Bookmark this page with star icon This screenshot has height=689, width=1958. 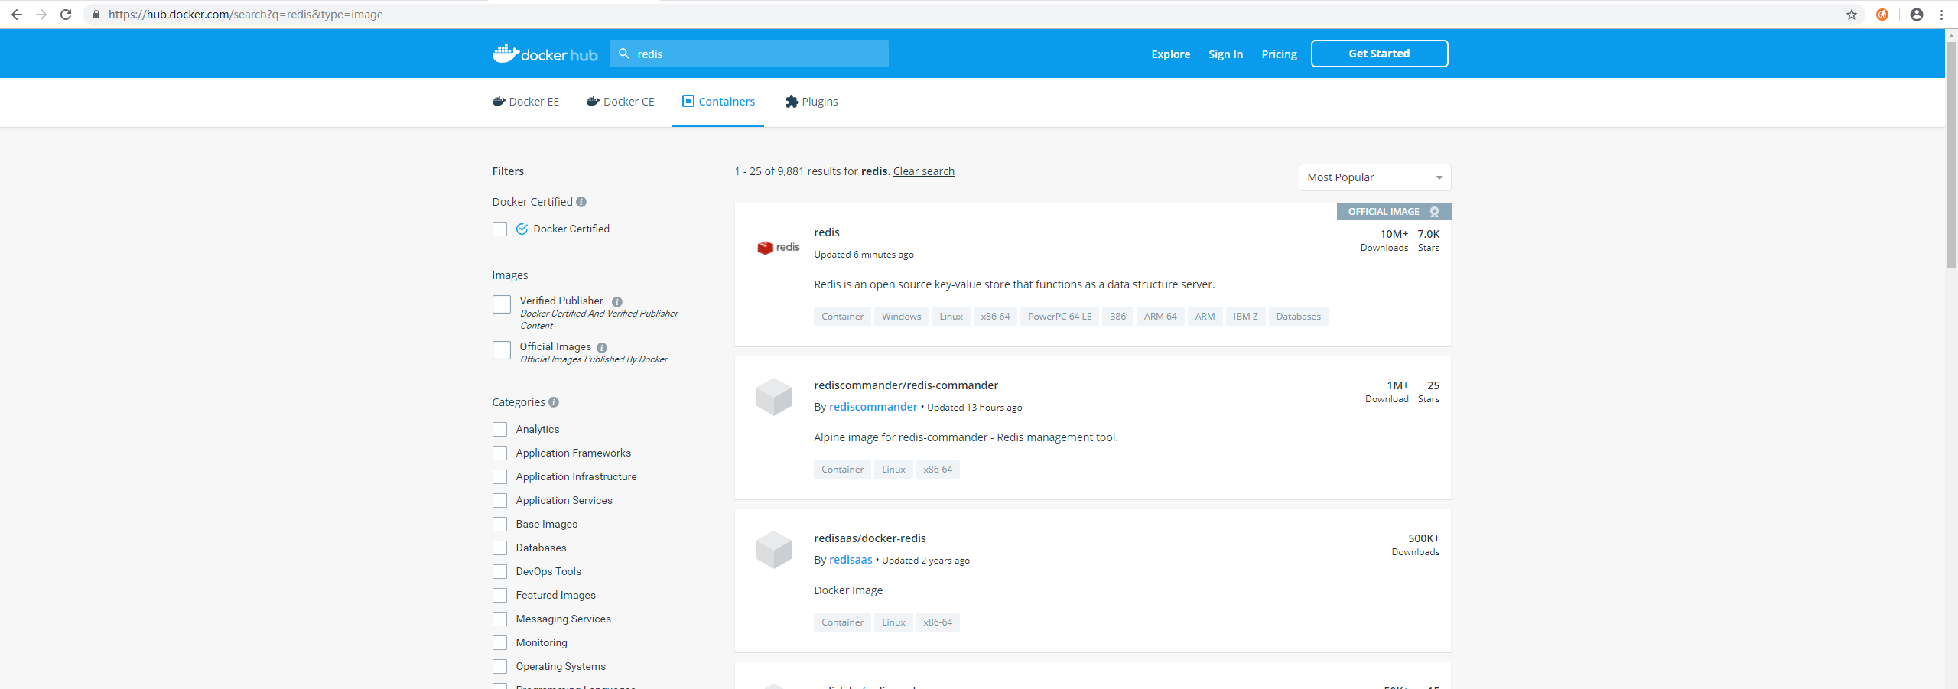1852,15
